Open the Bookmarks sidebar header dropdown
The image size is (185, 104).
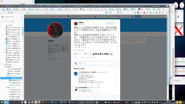tap(9, 17)
